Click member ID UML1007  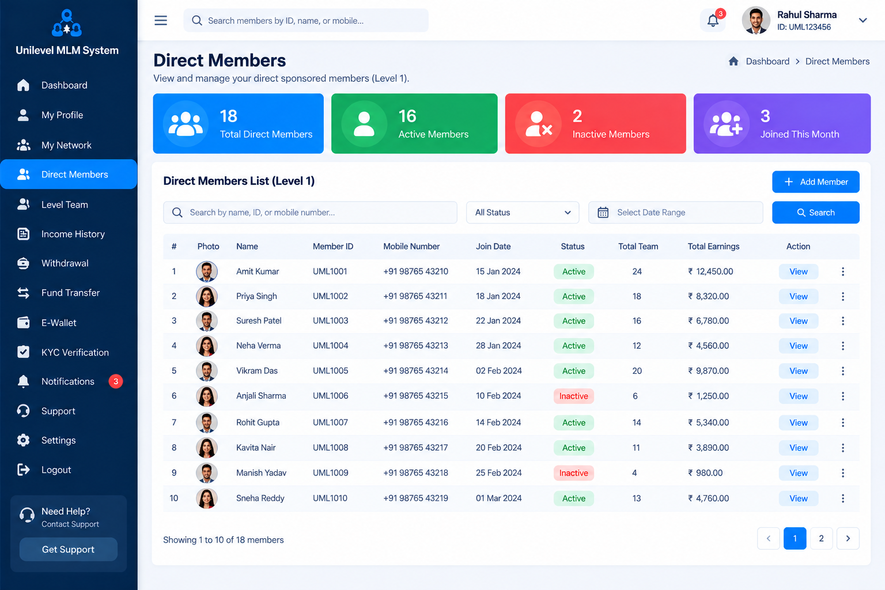point(331,422)
